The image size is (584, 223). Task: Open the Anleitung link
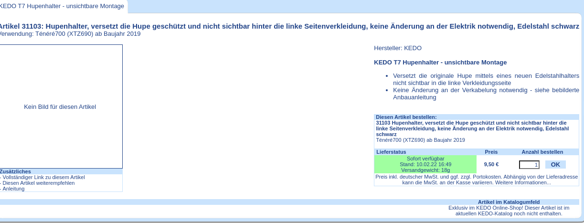pos(13,189)
